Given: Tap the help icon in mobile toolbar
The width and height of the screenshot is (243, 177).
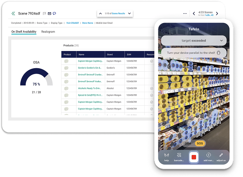Looking at the screenshot, I should click(x=167, y=155).
